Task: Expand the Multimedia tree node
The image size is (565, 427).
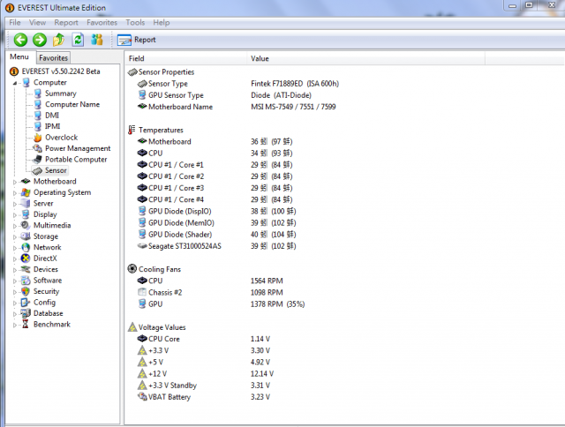Action: point(15,226)
